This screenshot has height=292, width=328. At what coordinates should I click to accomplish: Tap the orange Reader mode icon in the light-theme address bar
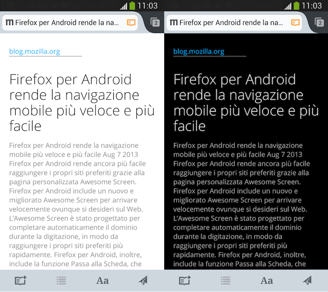point(131,23)
